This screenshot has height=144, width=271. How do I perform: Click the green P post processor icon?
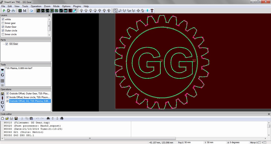(4, 11)
